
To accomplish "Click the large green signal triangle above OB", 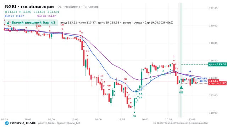I will 181,87.
